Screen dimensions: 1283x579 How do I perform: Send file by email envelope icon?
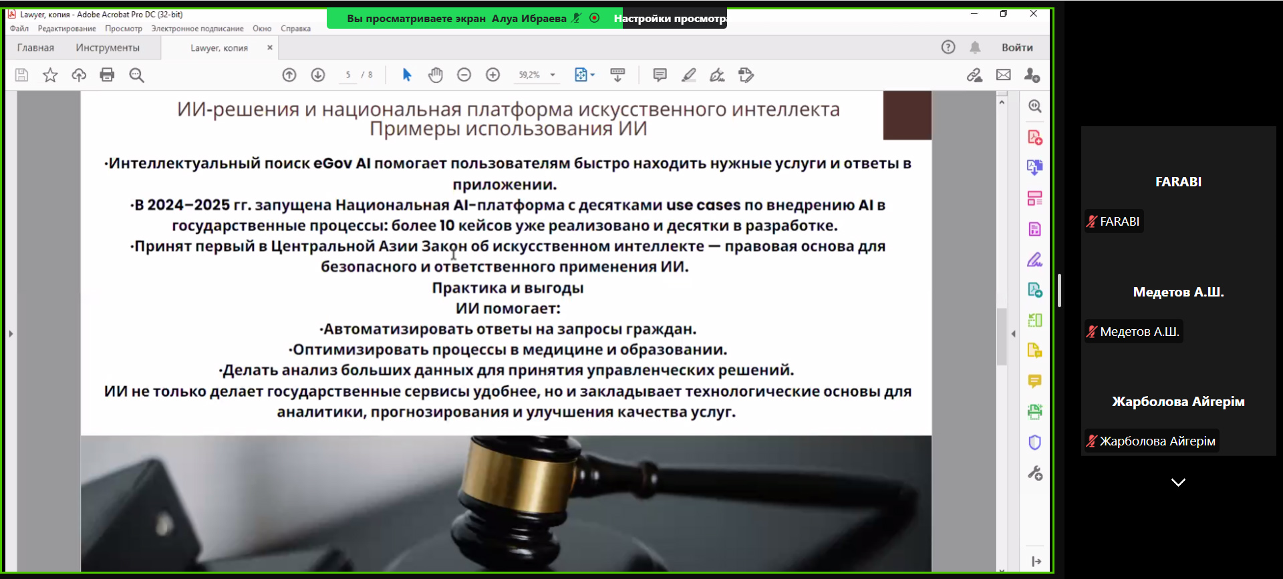pos(1003,75)
